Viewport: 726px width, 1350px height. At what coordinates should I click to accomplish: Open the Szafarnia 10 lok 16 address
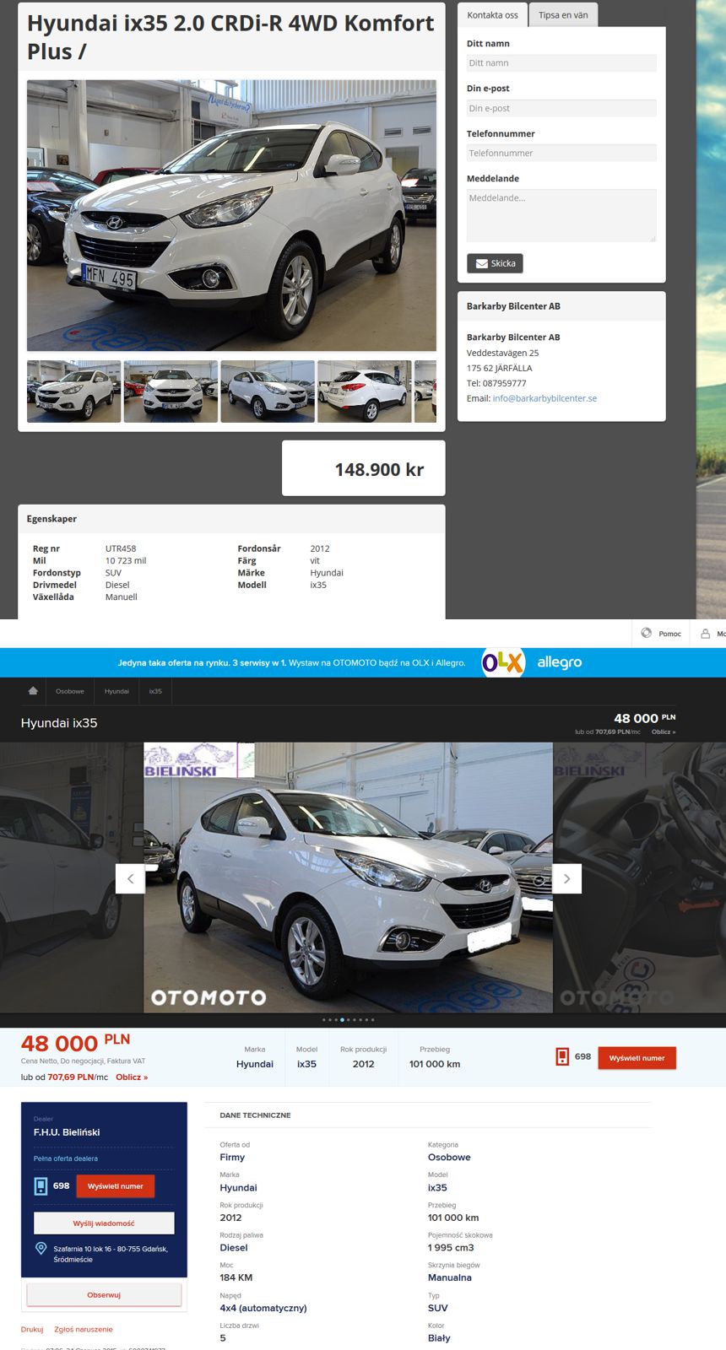(x=111, y=1254)
